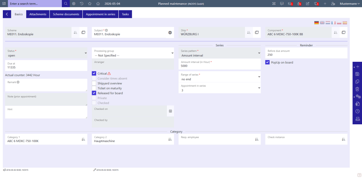Open the Mustermann user menu
This screenshot has height=178, width=362.
pos(350,4)
